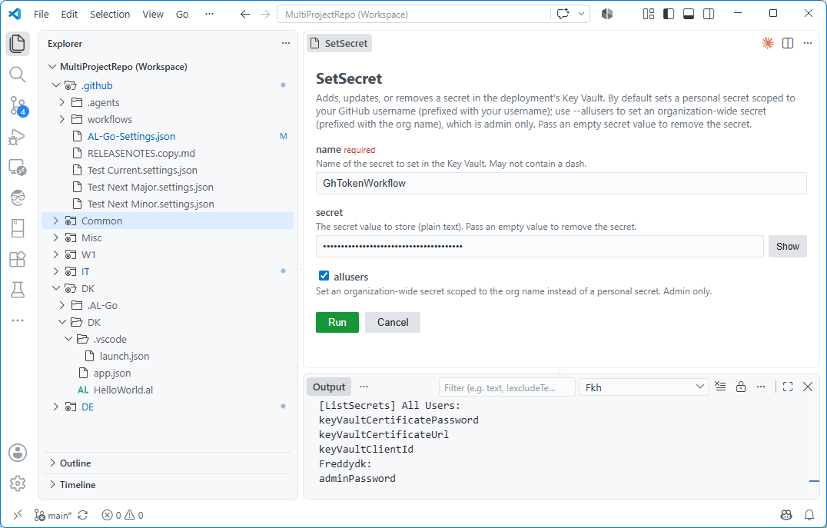The image size is (827, 528).
Task: Open the chat dropdown arrow in title bar
Action: [581, 15]
